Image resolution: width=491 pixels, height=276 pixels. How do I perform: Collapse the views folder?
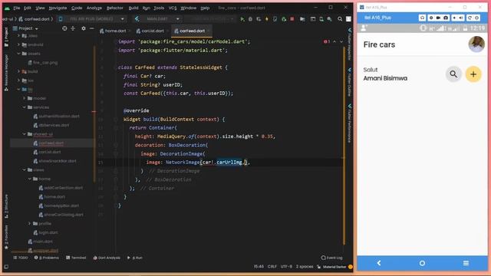(24, 169)
